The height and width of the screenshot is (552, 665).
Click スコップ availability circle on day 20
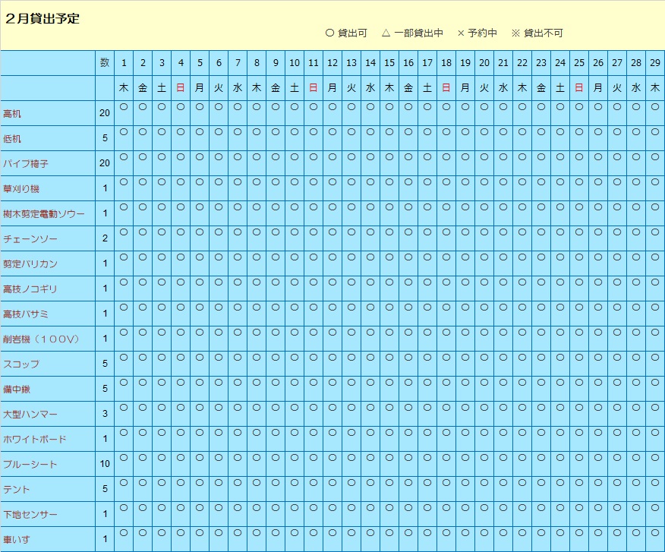(x=484, y=358)
